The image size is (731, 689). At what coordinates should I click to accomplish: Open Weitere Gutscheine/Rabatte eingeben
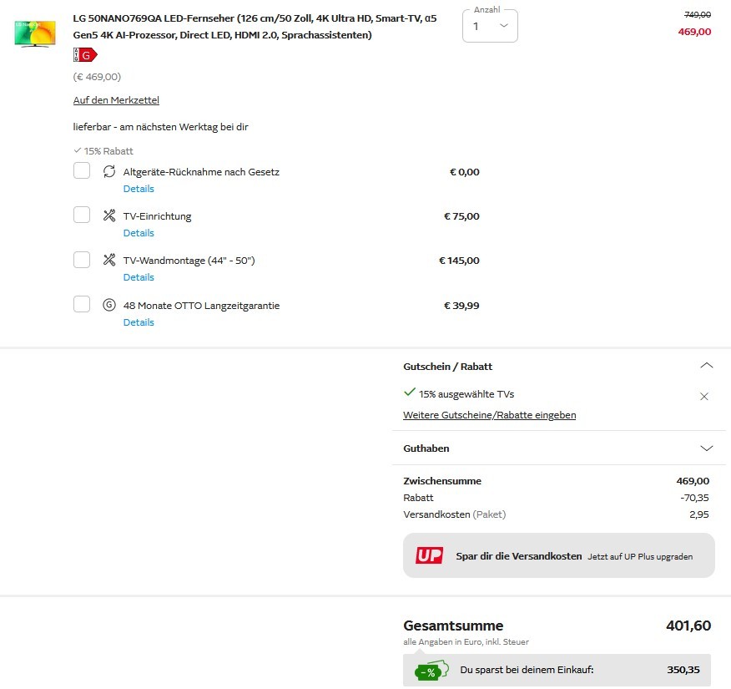[x=490, y=415]
